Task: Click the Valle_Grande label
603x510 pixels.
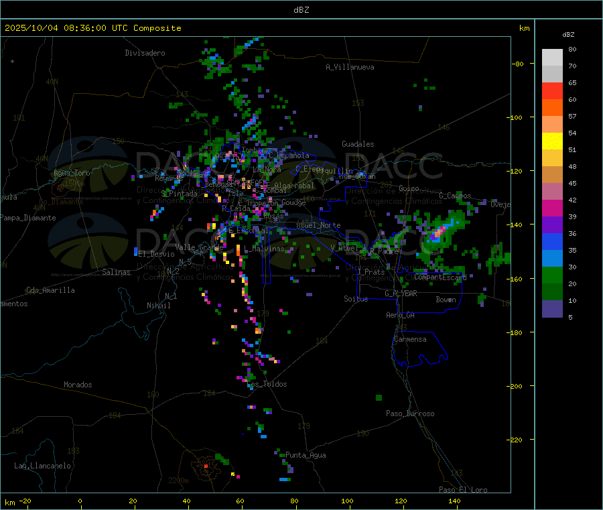Action: click(199, 247)
